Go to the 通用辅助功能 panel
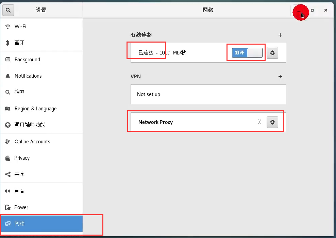Viewport: 336px width, 238px height. (x=41, y=125)
